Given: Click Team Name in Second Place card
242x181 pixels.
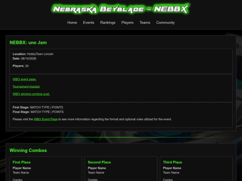Looking at the screenshot, I should [96, 173].
